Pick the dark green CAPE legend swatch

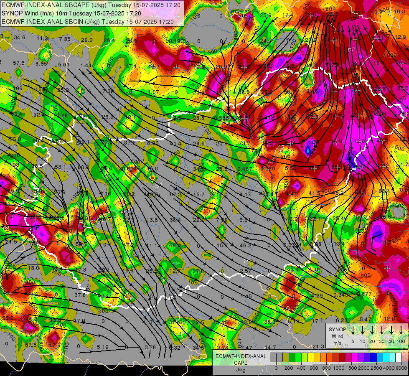point(292,357)
